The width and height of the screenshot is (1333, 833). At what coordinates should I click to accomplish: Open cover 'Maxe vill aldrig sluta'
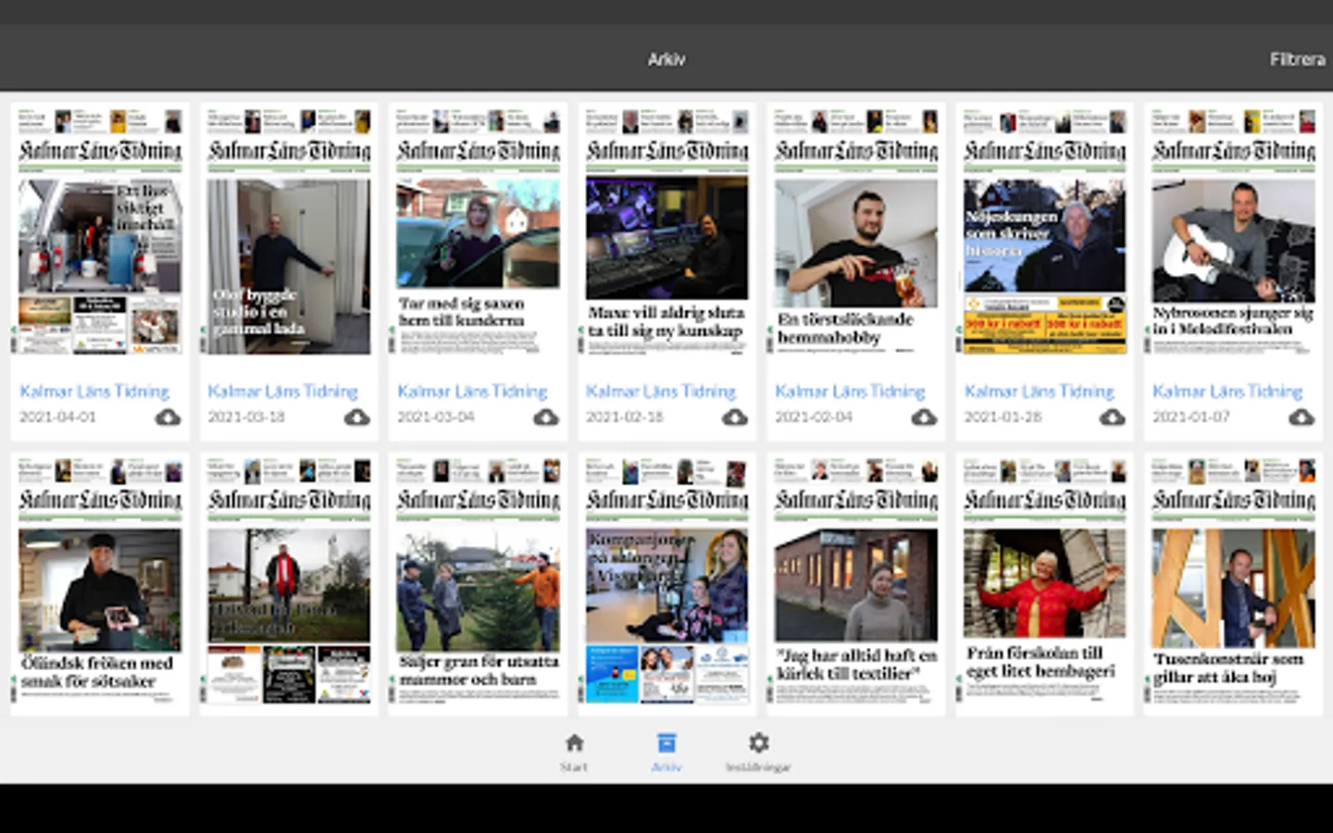(666, 230)
